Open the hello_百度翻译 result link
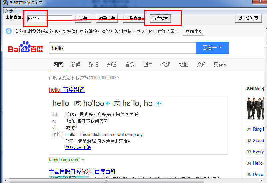 tap(67, 90)
